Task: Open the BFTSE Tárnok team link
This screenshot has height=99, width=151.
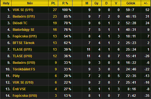Action: (23, 43)
